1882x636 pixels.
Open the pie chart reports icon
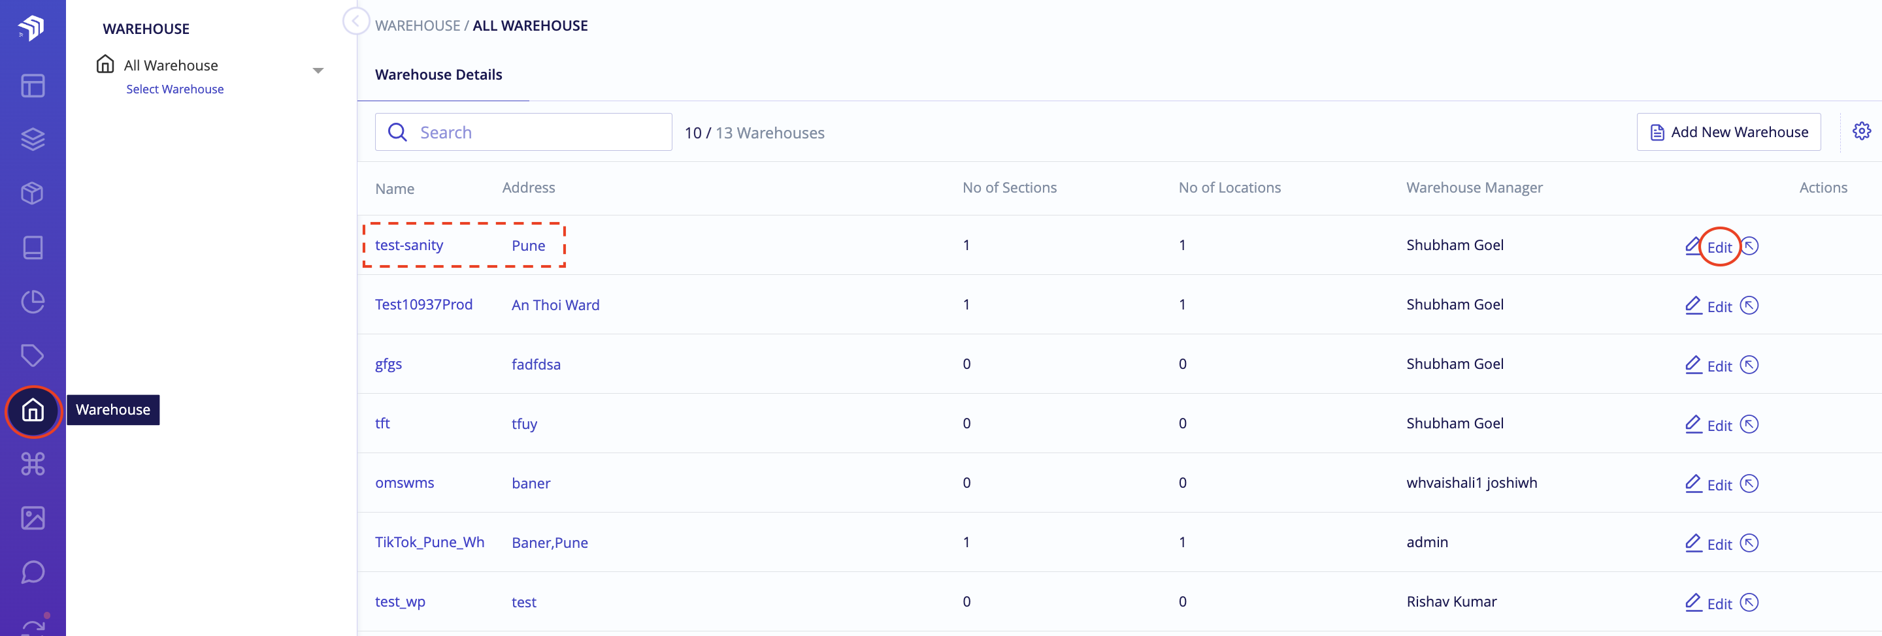click(33, 302)
